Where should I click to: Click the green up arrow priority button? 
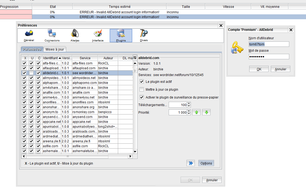[x=196, y=112]
